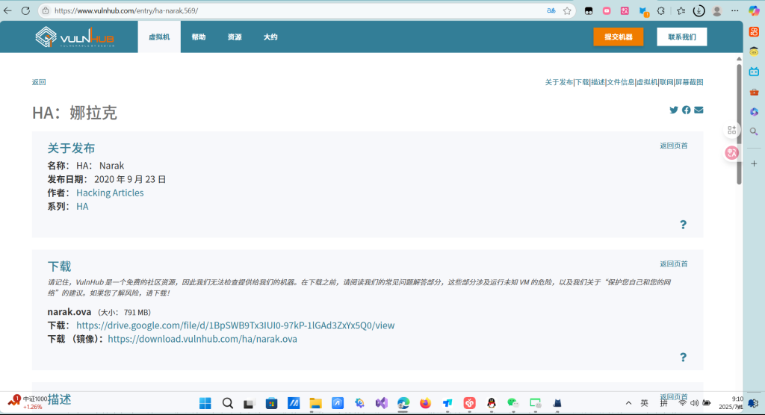Viewport: 765px width, 415px height.
Task: Click the 联系我们 button
Action: [x=681, y=37]
